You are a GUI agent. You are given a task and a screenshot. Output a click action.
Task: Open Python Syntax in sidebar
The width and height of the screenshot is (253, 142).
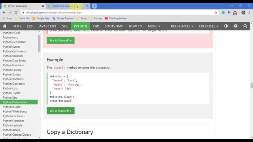point(11,47)
